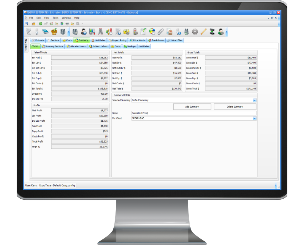Click the orange ruler icon in the toolbar
The width and height of the screenshot is (304, 245).
203,31
